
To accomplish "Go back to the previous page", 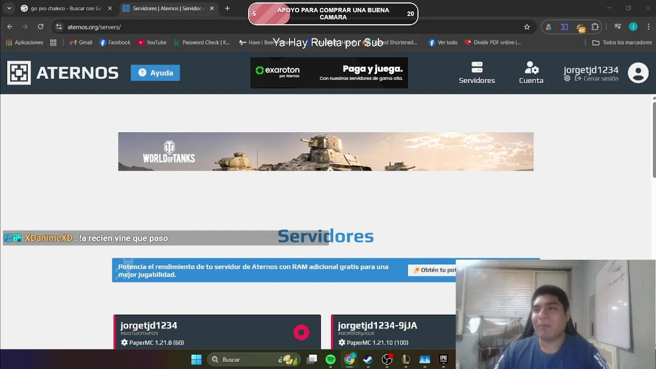I will (x=10, y=27).
